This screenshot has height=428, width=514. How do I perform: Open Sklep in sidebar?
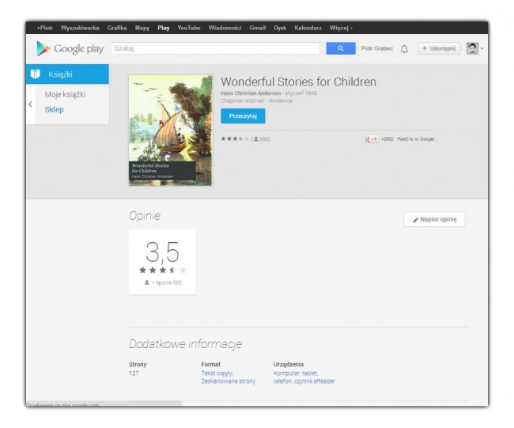54,109
